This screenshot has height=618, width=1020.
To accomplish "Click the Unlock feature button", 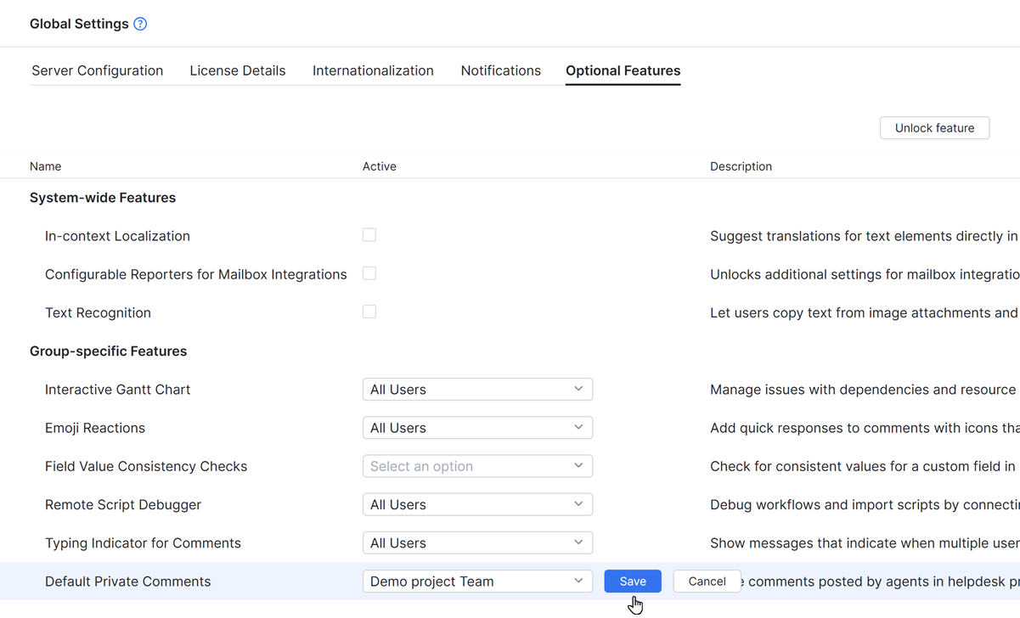I will [934, 127].
